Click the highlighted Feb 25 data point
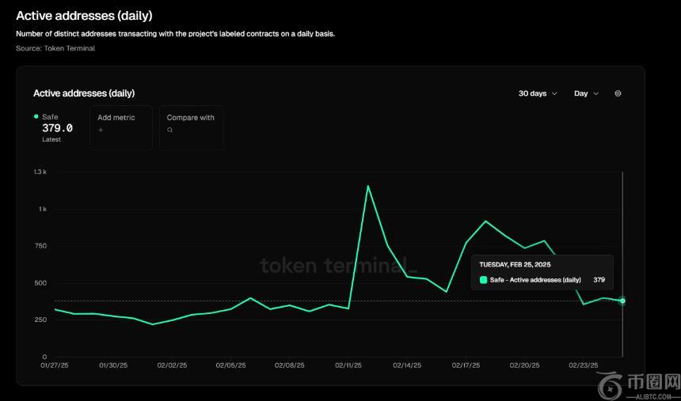Viewport: 681px width, 401px height. [x=622, y=301]
